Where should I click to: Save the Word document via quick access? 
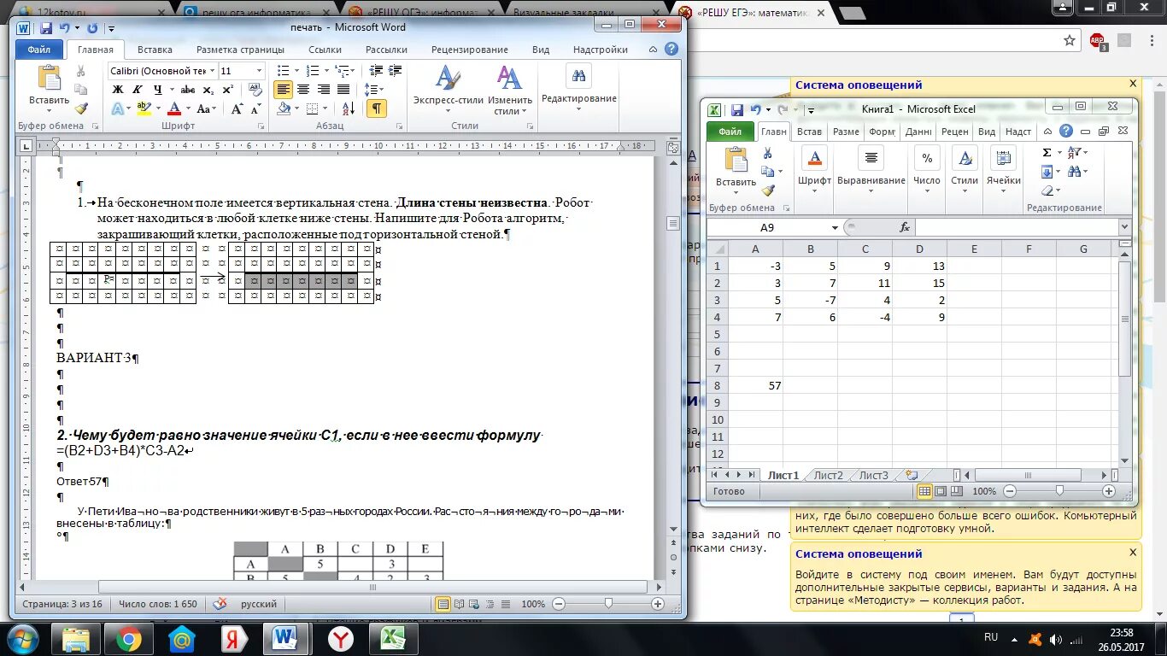47,28
